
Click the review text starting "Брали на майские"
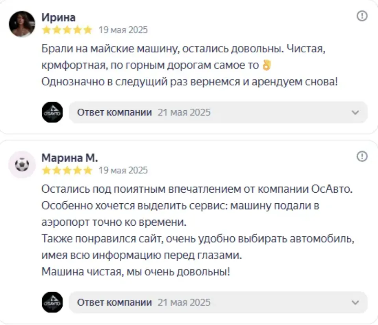click(184, 50)
